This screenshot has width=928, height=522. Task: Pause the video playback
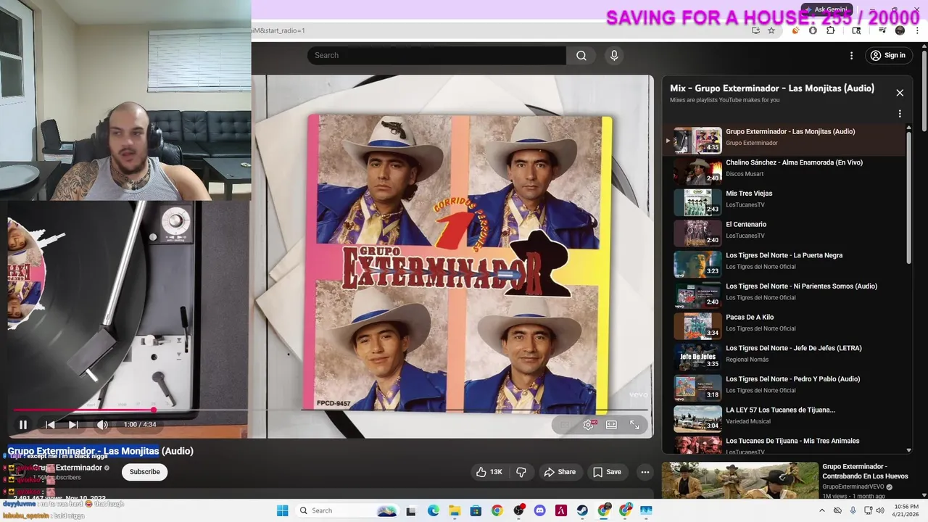[23, 425]
